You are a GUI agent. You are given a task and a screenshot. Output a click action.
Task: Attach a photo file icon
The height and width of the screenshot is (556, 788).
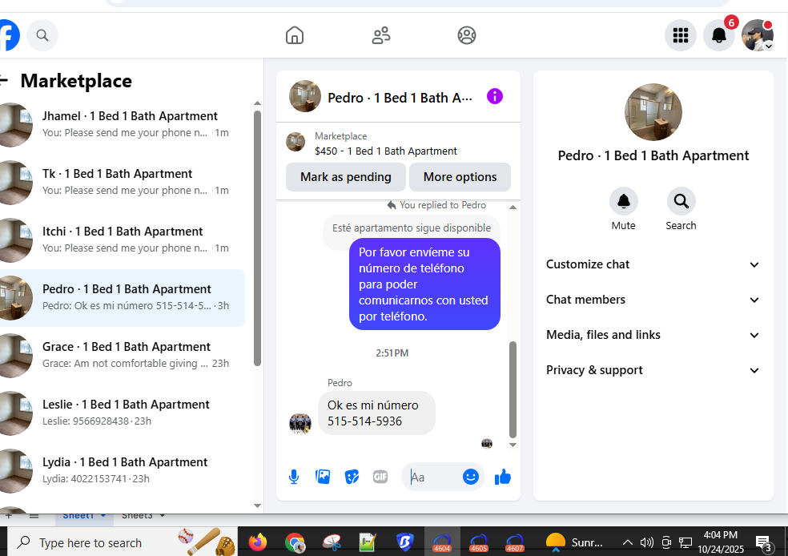tap(323, 477)
